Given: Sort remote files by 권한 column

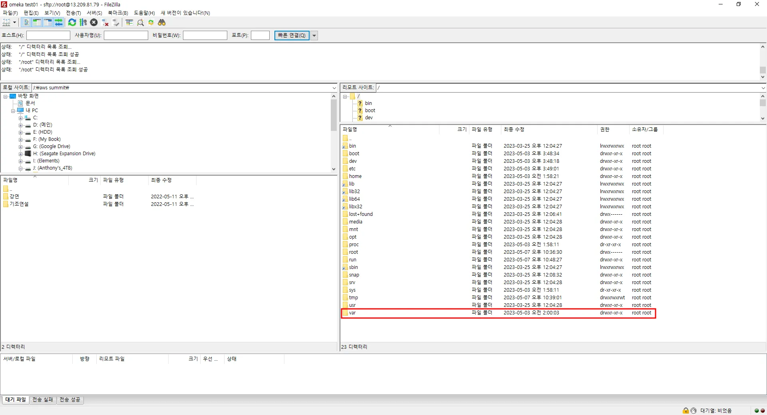Looking at the screenshot, I should (613, 129).
